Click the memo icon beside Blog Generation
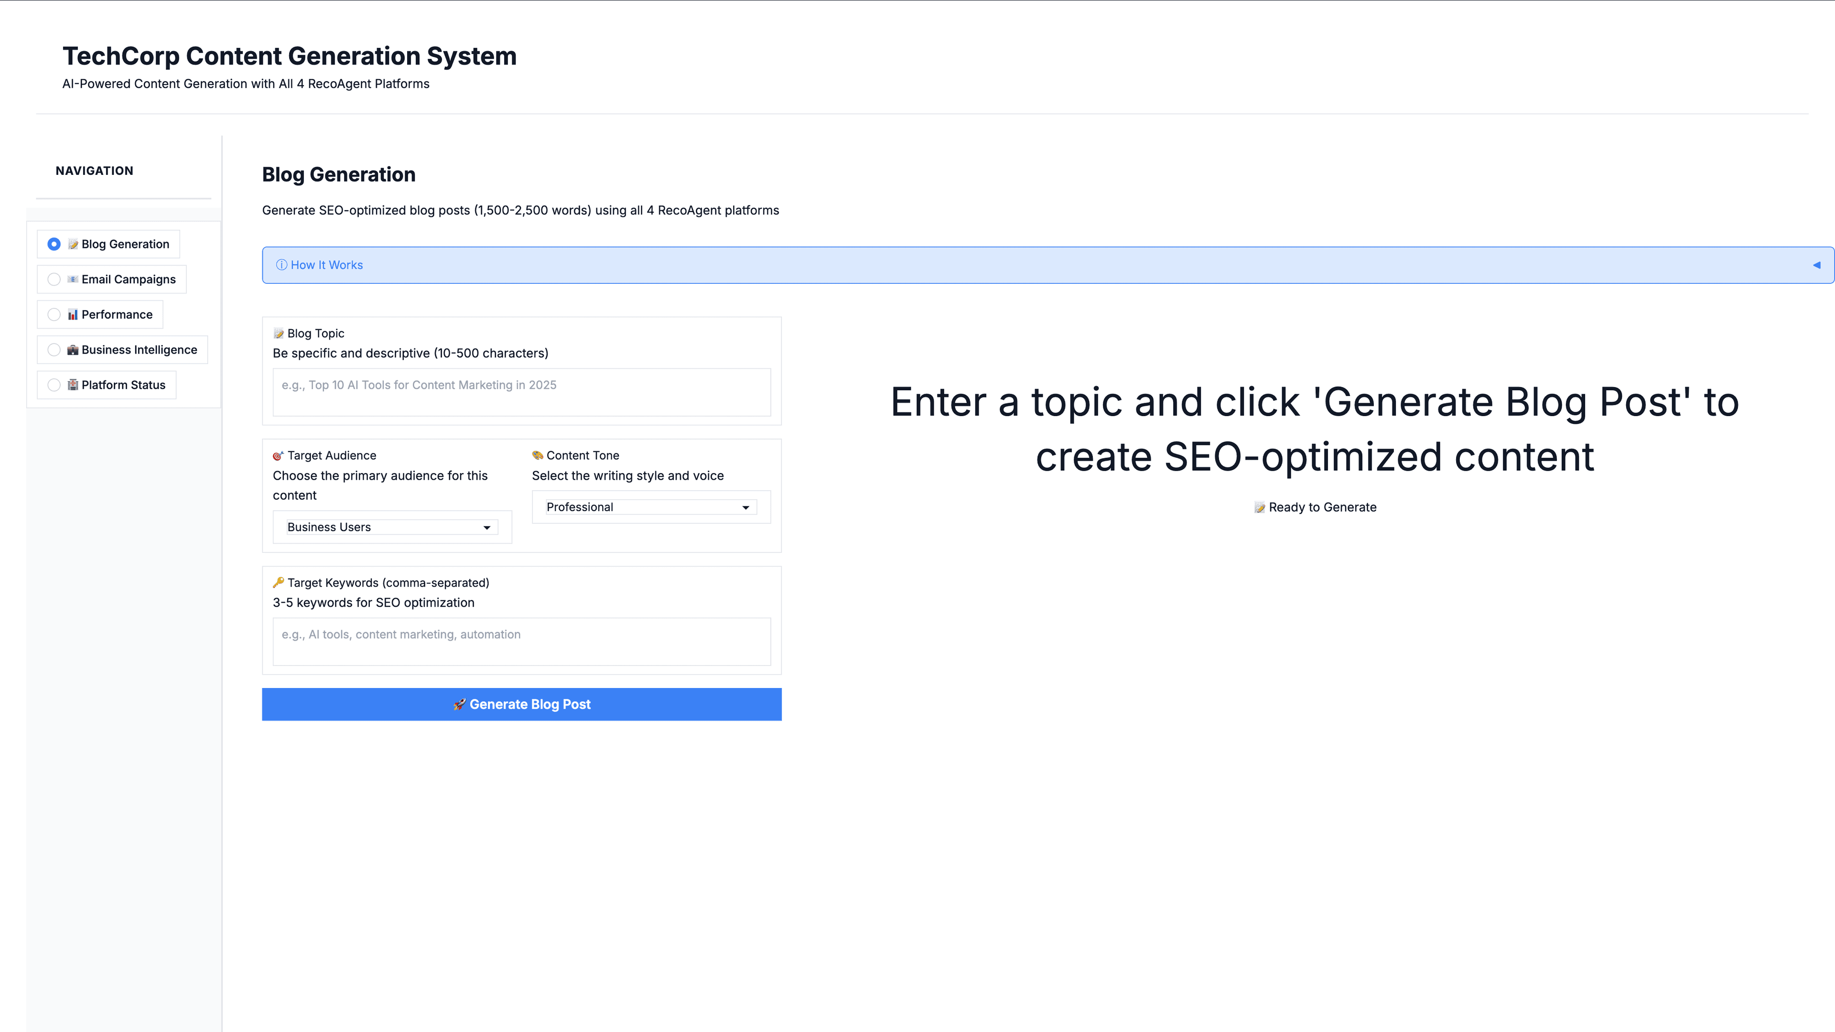Screen dimensions: 1835x1032 73,244
